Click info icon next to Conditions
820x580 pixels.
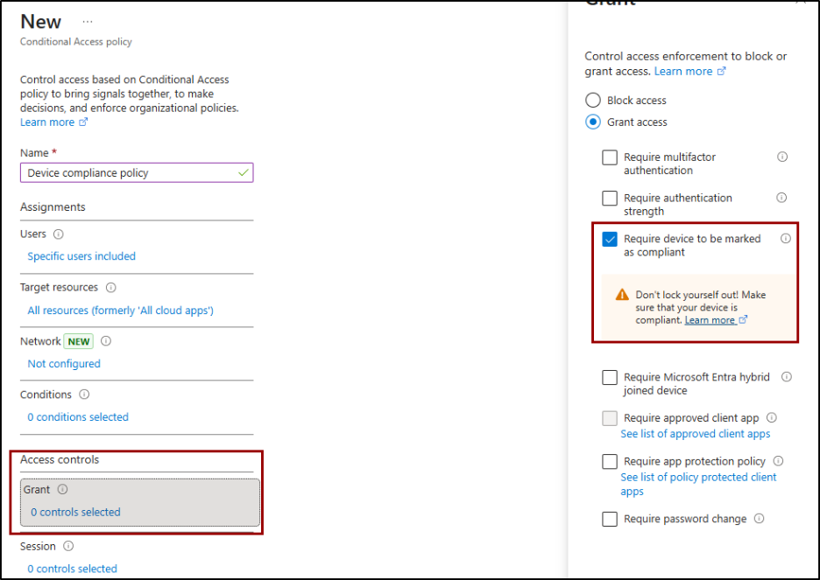point(84,395)
